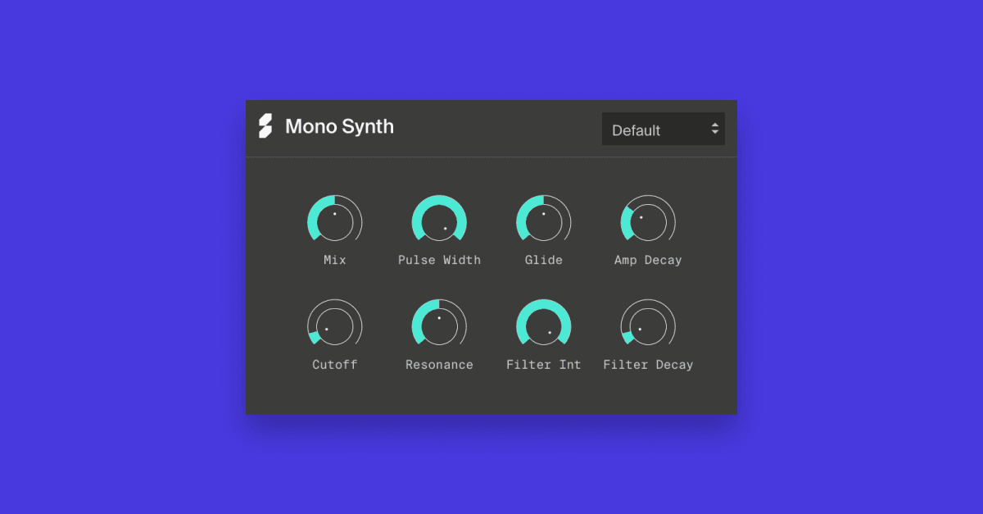Click the Glide knob indicator dot

point(544,214)
